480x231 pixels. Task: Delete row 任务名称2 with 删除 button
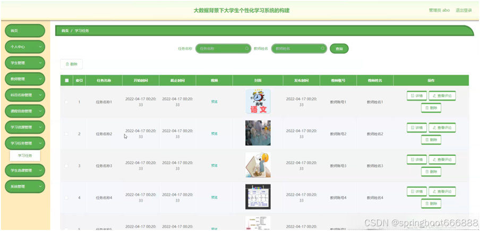point(431,140)
